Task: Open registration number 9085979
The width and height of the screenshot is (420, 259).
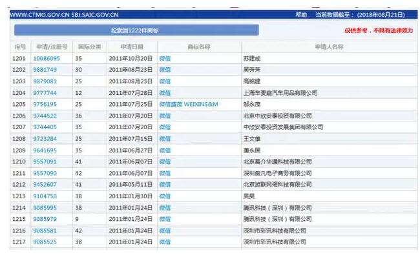Action: 45,219
